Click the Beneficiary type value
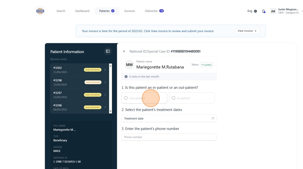This screenshot has height=169, width=303. pos(60,140)
